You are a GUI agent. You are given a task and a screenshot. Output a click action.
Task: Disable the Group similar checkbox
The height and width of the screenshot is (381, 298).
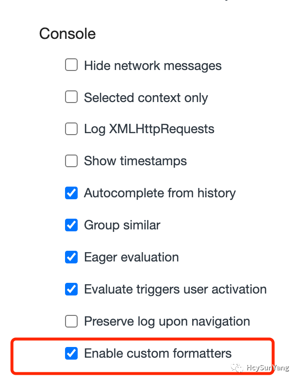coord(71,225)
